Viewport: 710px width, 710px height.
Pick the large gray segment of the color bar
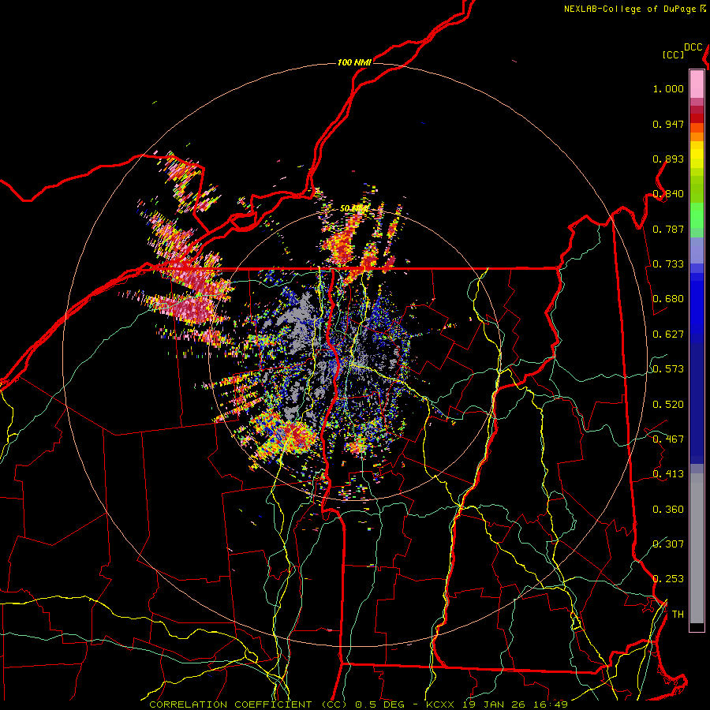pyautogui.click(x=697, y=549)
